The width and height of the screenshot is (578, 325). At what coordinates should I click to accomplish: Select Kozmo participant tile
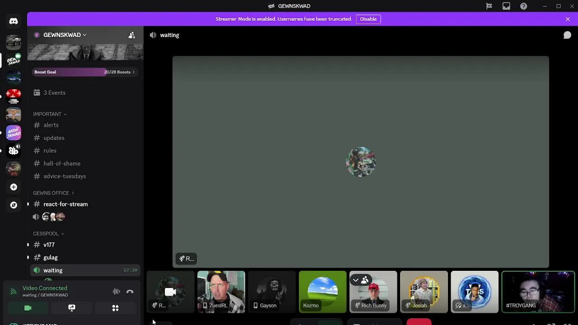coord(322,292)
